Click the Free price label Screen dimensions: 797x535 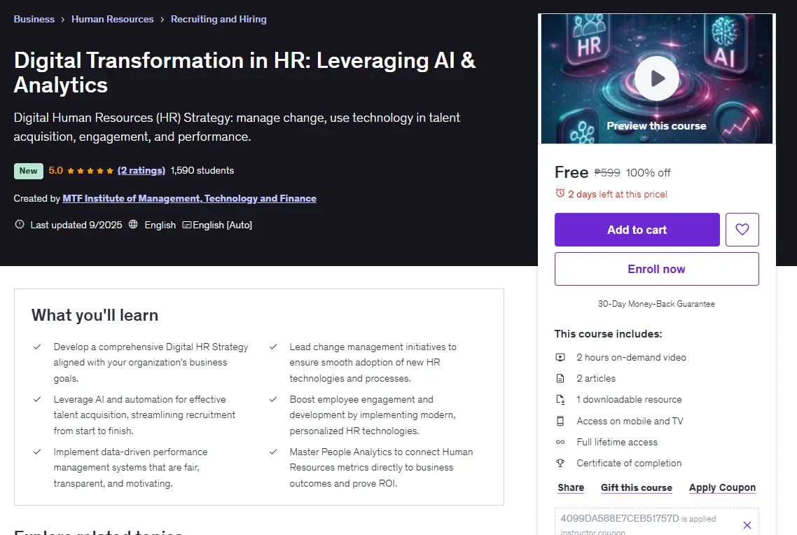[x=571, y=172]
